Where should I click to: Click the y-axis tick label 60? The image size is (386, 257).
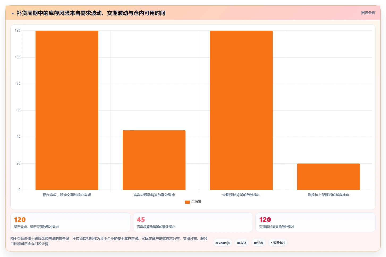18,110
